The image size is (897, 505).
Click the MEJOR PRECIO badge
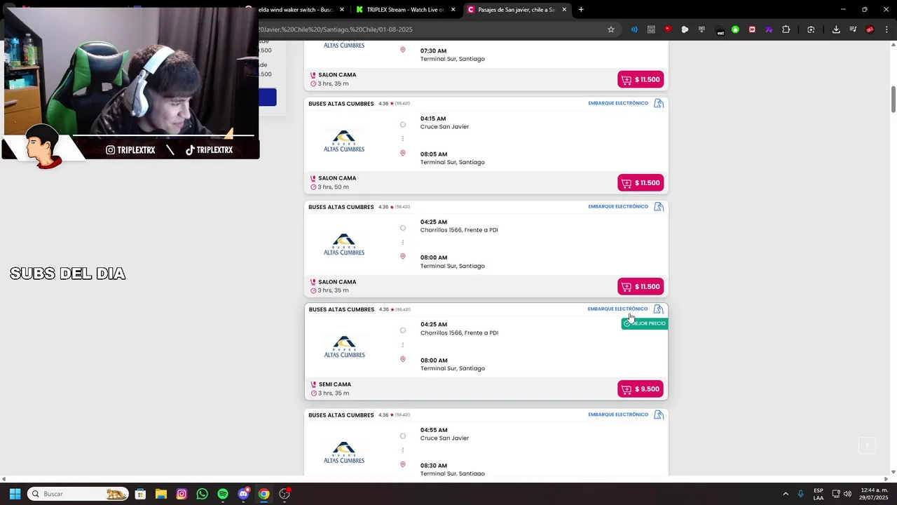644,323
